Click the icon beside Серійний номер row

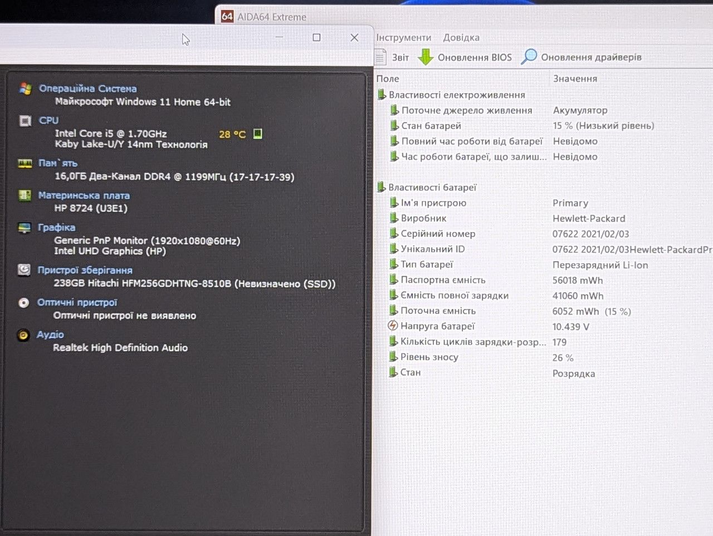[394, 234]
